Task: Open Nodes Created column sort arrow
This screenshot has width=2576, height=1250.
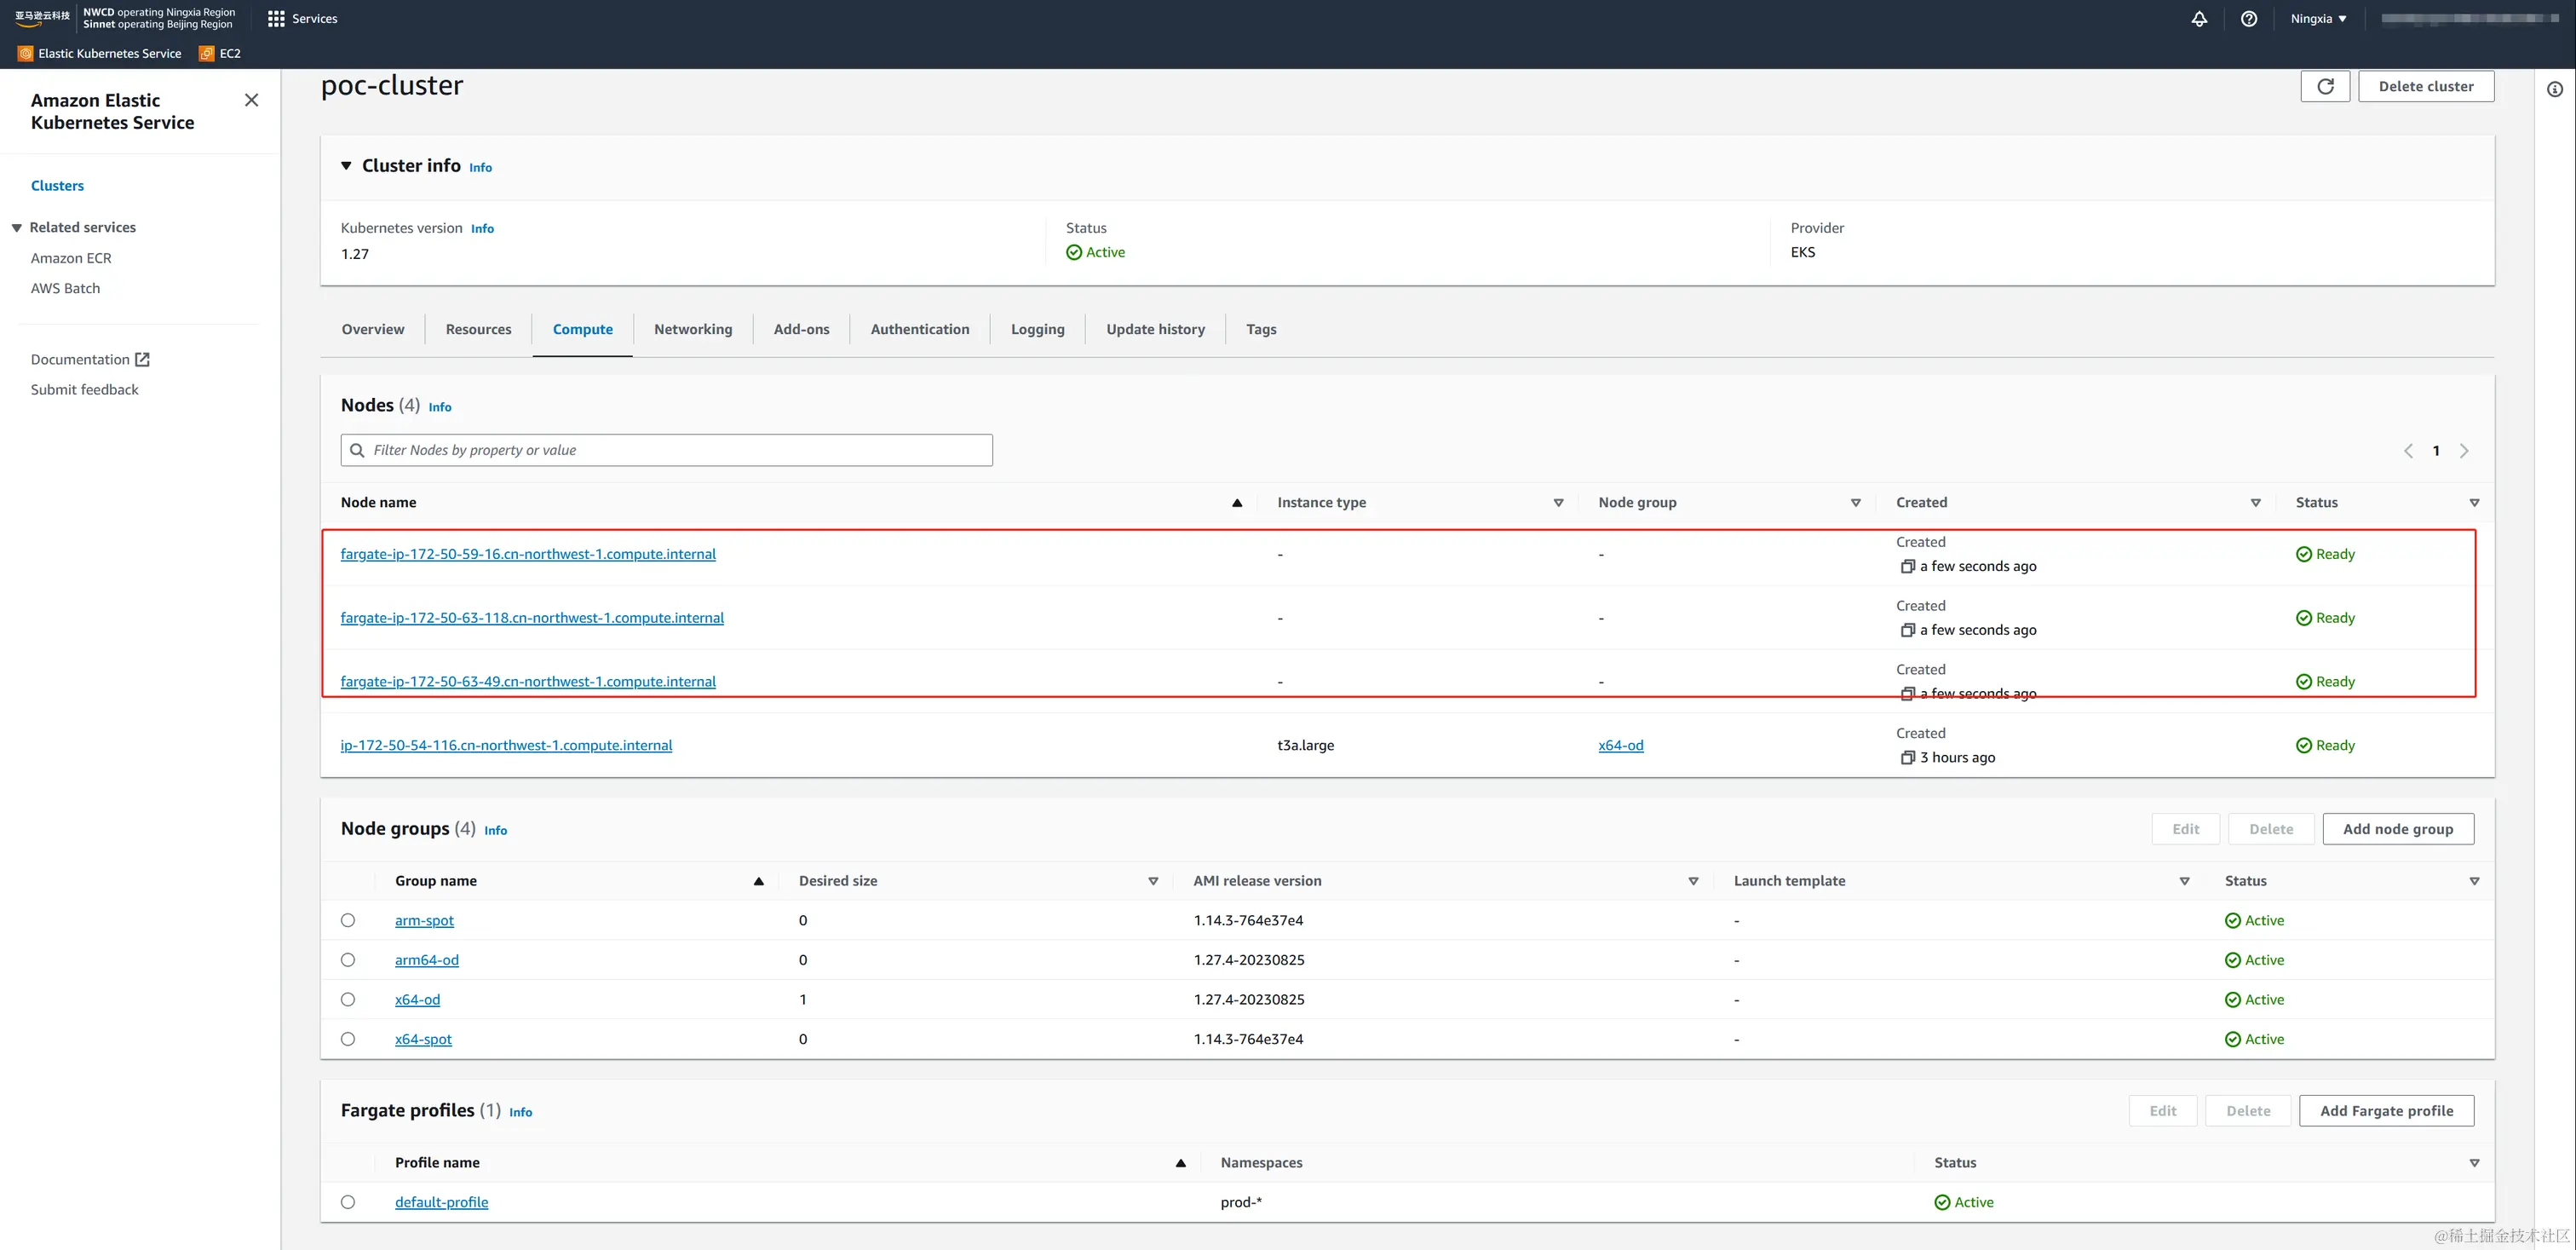Action: (2256, 503)
